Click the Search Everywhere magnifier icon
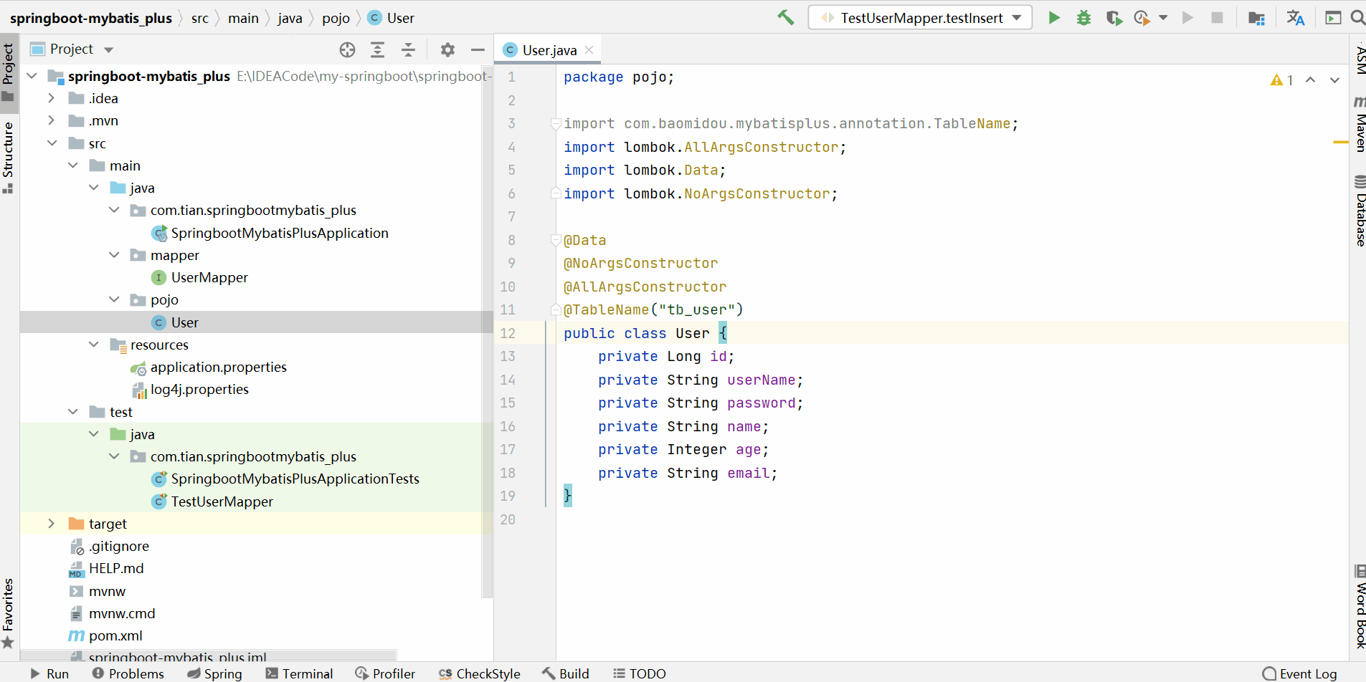Image resolution: width=1366 pixels, height=682 pixels. pos(1357,17)
